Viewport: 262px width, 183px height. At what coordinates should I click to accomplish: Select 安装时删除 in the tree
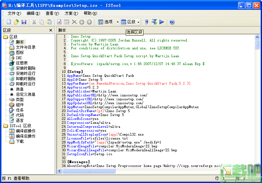pos(26,68)
